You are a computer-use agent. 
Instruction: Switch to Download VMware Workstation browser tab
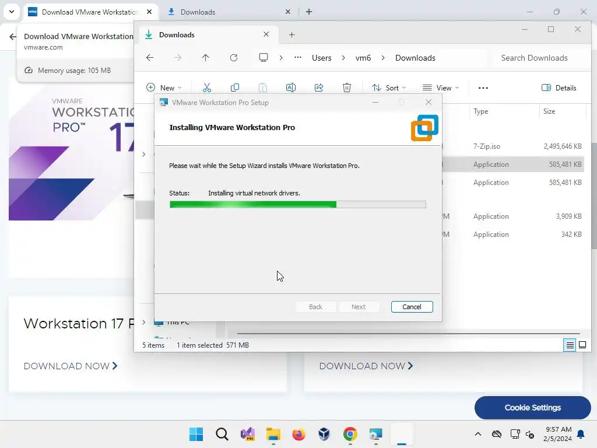[x=90, y=12]
